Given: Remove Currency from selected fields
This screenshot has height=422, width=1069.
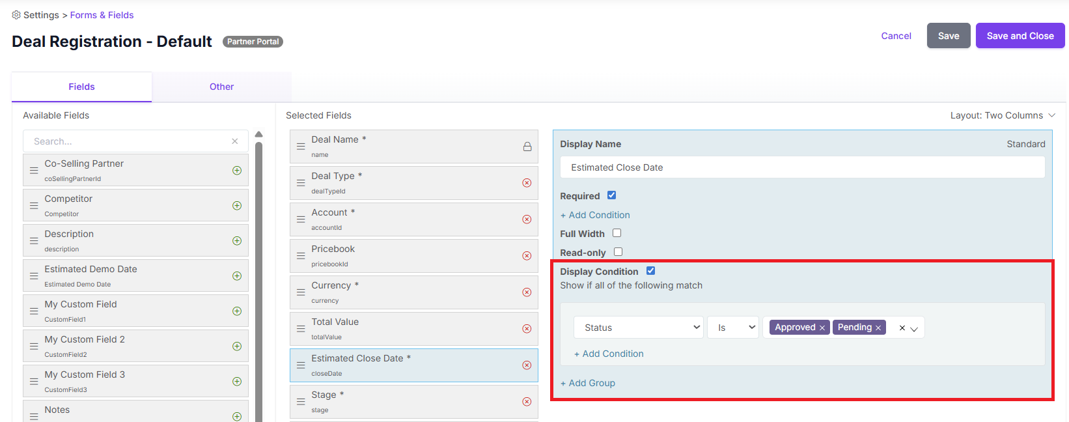Looking at the screenshot, I should click(x=527, y=292).
